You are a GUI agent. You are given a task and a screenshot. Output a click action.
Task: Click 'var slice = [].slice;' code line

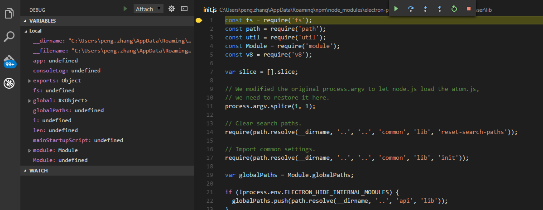[261, 72]
